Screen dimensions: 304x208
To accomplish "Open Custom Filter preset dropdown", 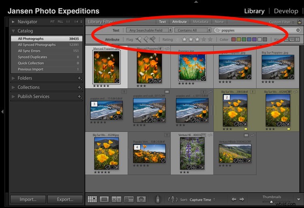I will [x=282, y=22].
